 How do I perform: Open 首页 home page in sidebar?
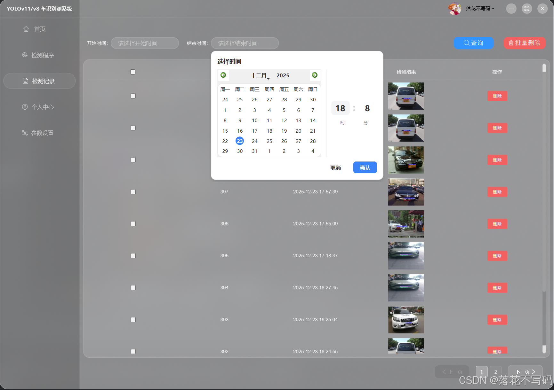(x=40, y=29)
